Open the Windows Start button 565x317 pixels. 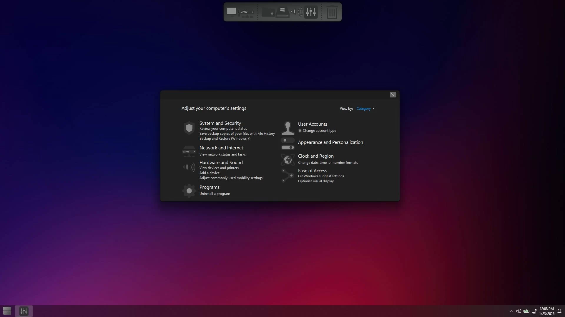tap(7, 311)
